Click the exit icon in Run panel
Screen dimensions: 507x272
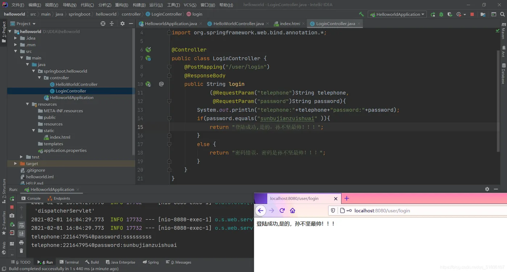coord(12,233)
